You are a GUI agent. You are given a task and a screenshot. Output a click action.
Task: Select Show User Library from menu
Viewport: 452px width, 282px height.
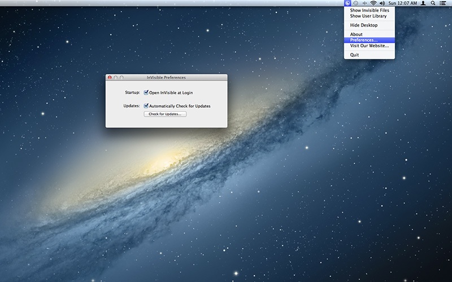click(x=368, y=16)
